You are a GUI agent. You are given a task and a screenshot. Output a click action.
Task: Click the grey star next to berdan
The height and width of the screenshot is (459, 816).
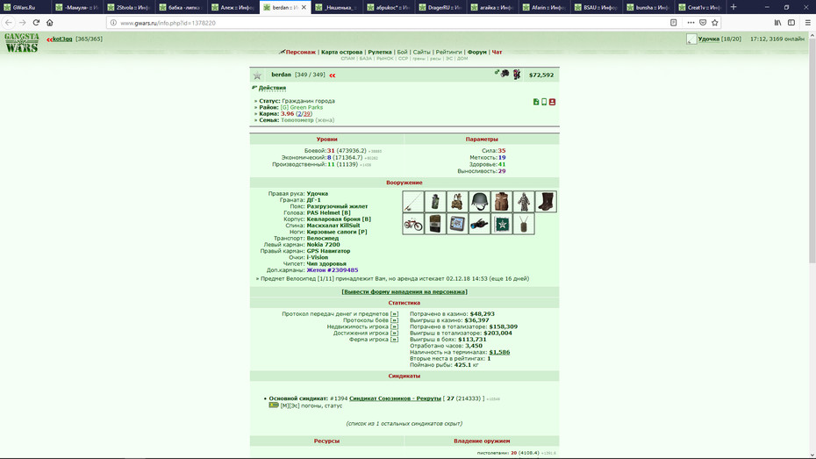click(x=257, y=75)
